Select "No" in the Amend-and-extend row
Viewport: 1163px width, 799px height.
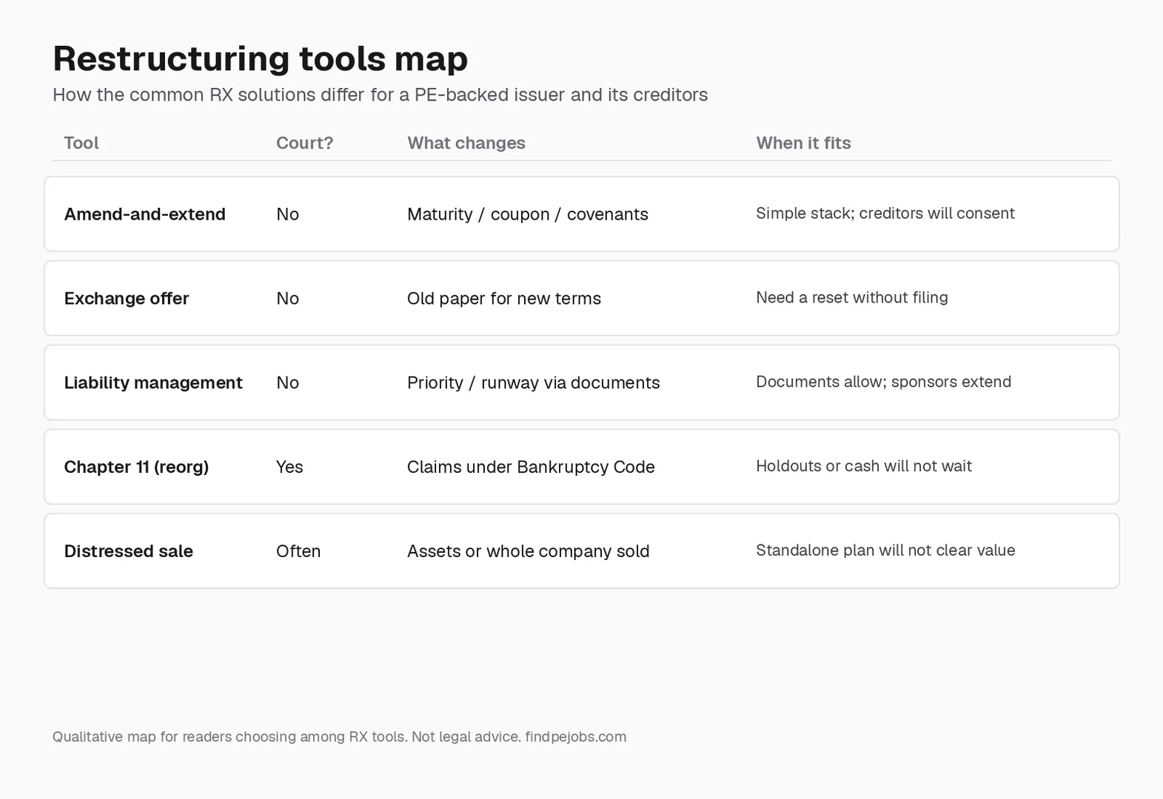(287, 214)
